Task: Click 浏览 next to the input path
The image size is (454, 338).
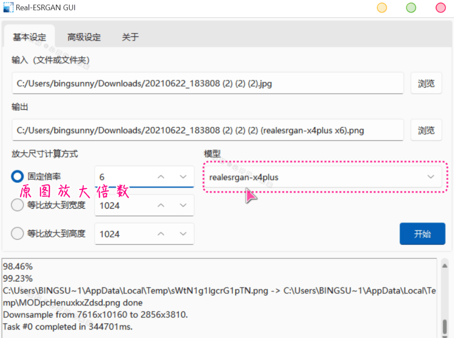Action: tap(426, 83)
